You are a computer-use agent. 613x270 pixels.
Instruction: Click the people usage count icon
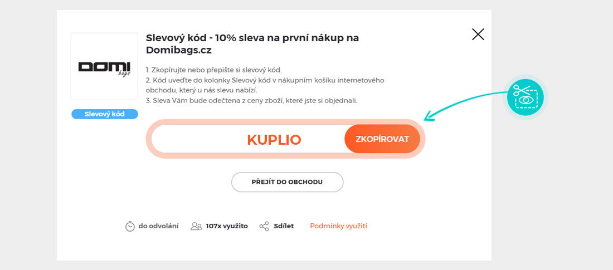(x=196, y=226)
